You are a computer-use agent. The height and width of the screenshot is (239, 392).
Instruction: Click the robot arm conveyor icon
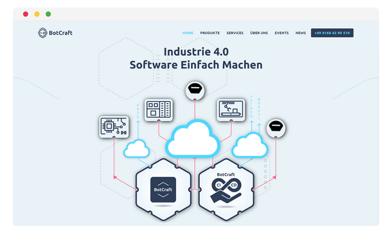click(x=231, y=110)
